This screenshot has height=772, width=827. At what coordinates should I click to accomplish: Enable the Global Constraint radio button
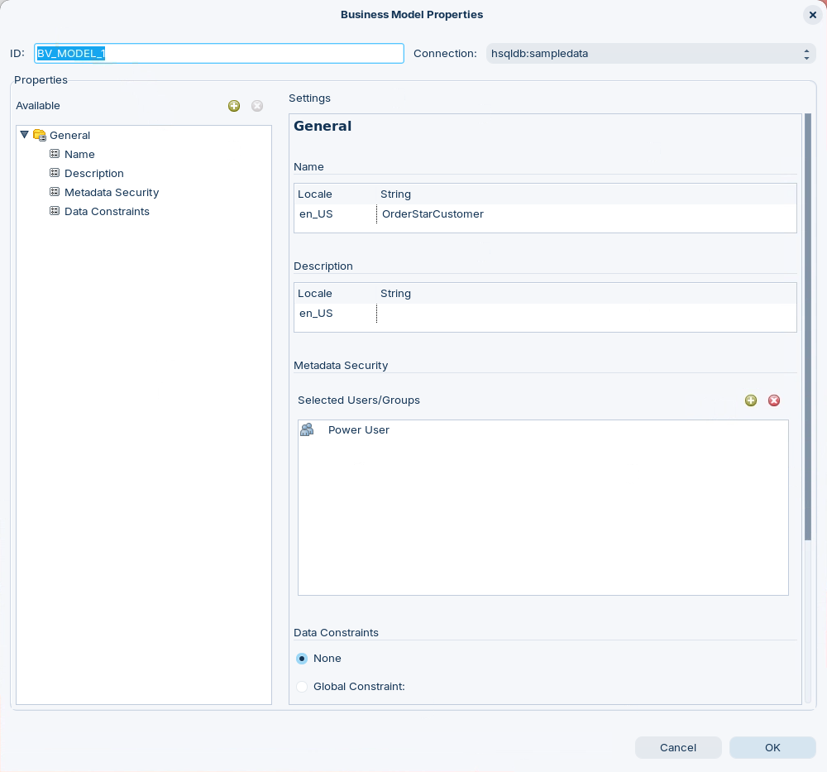[x=302, y=686]
